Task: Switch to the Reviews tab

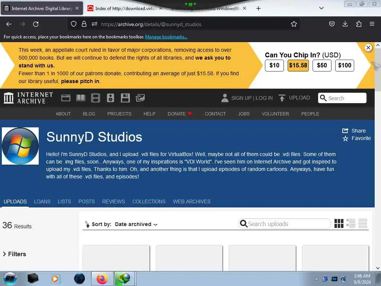Action: coord(113,201)
